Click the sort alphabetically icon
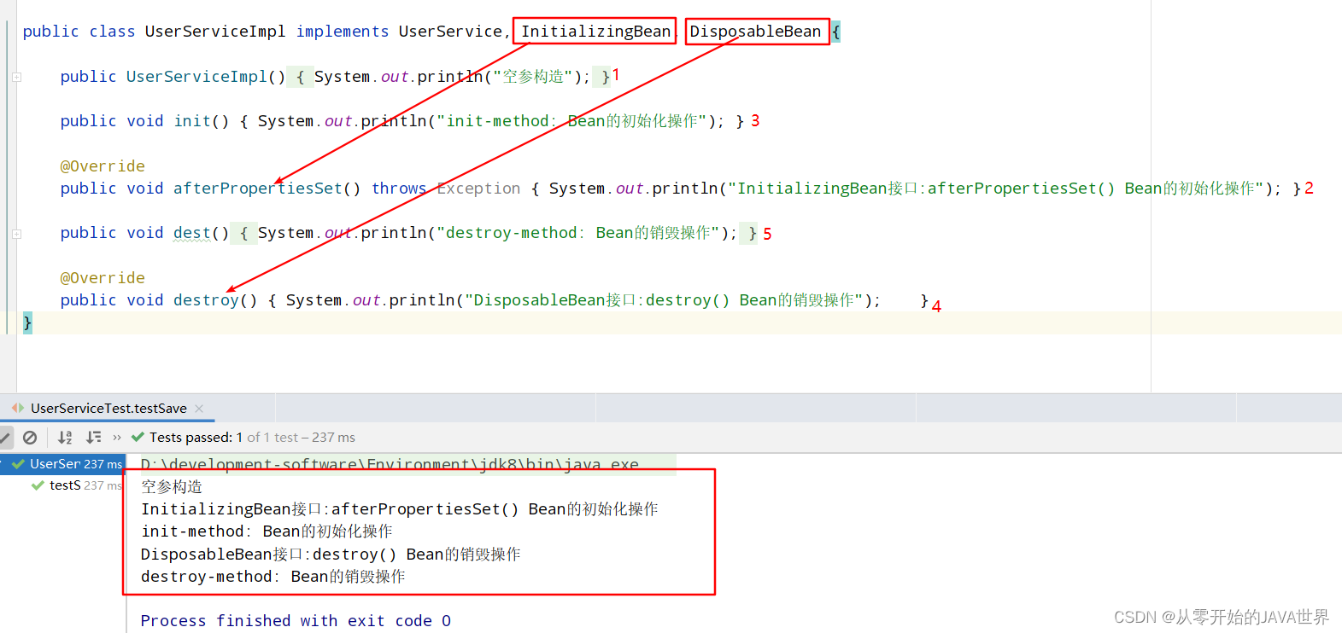 tap(65, 438)
